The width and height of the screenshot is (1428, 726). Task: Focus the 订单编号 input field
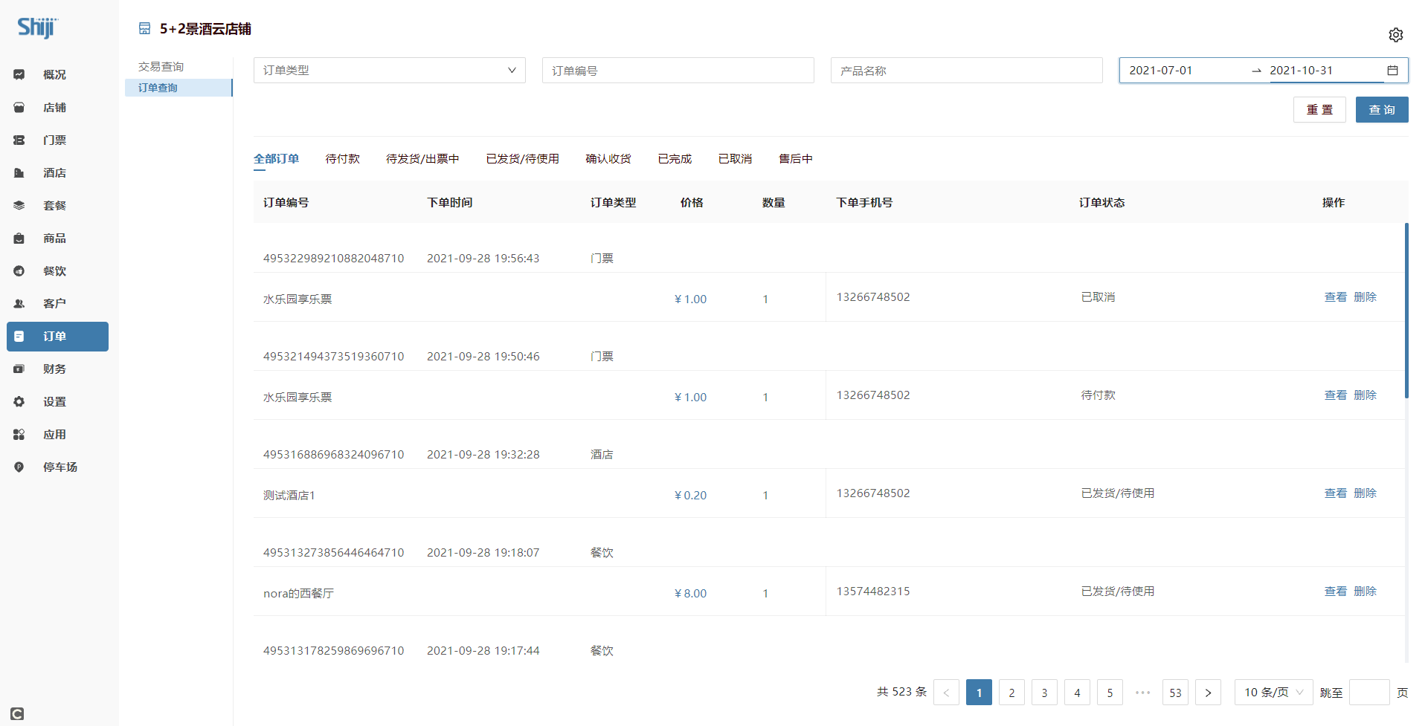click(x=678, y=70)
